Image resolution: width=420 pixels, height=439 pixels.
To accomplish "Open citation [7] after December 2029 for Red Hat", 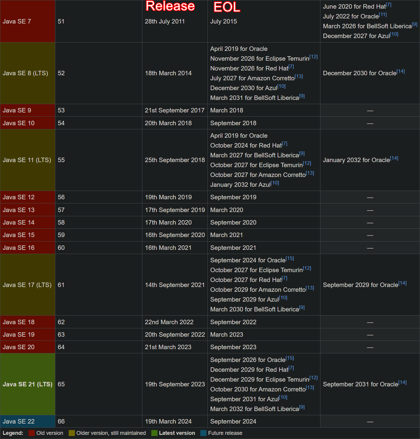I will click(x=291, y=368).
